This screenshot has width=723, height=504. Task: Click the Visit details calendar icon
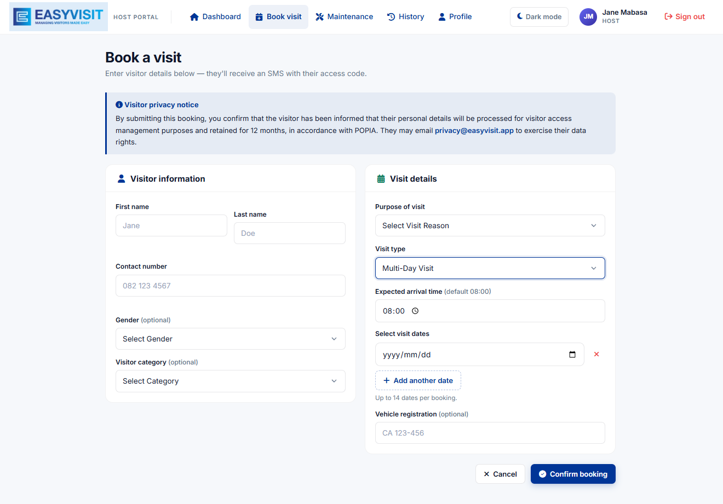tap(381, 179)
